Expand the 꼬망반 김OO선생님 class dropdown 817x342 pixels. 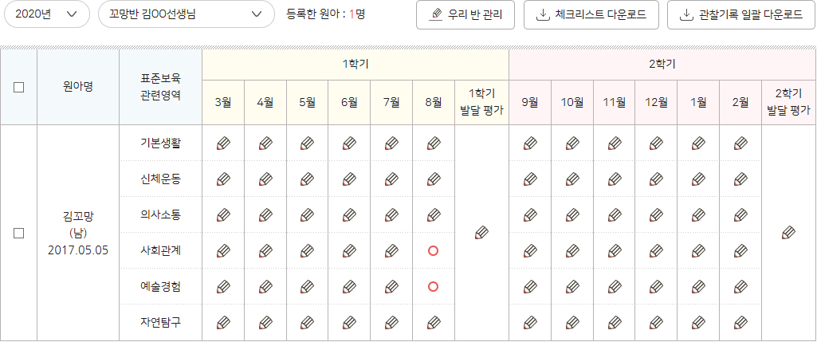[186, 14]
